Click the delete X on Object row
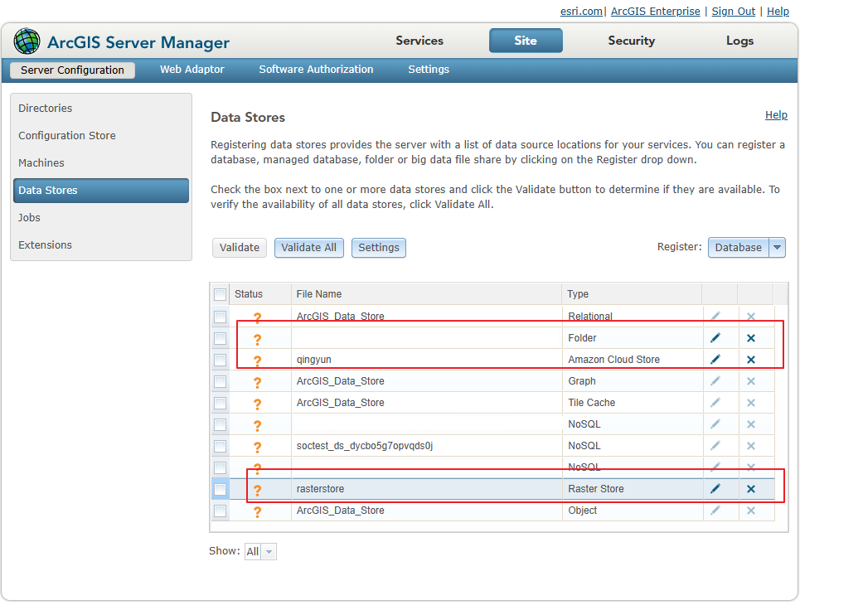Viewport: 863px width, 610px height. pyautogui.click(x=751, y=511)
